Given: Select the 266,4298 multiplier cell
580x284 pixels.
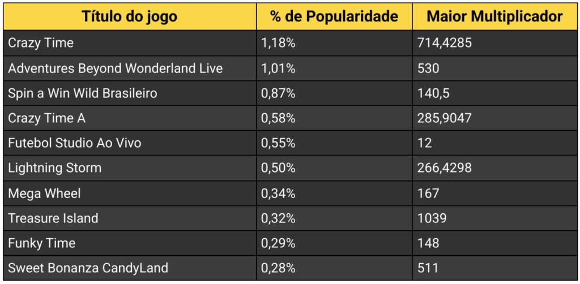Looking at the screenshot, I should (445, 168).
